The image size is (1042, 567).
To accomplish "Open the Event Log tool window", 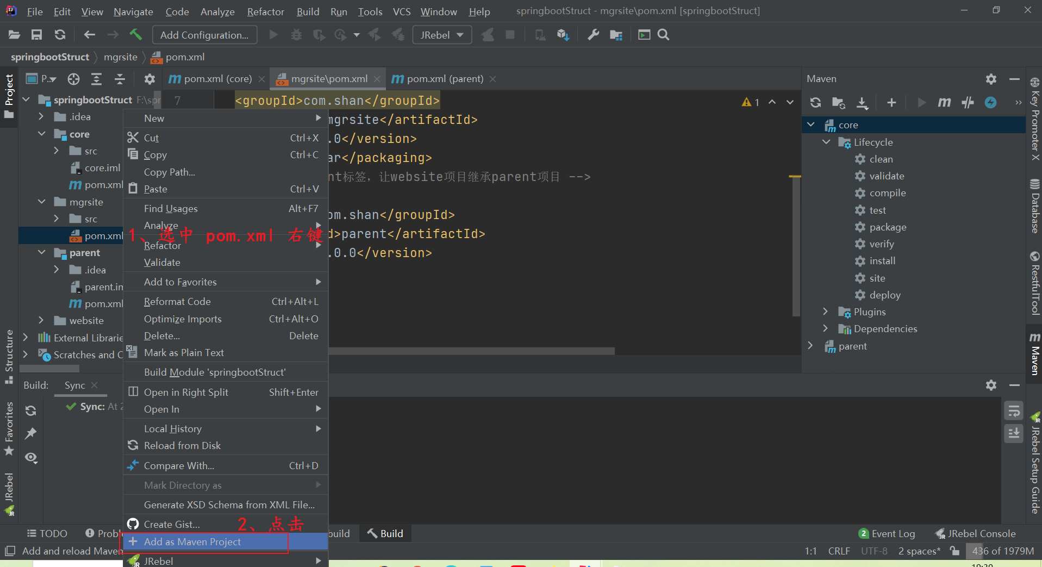I will (x=887, y=534).
